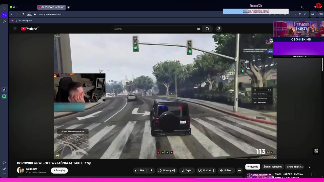Save video with the Zapisz button

187,170
